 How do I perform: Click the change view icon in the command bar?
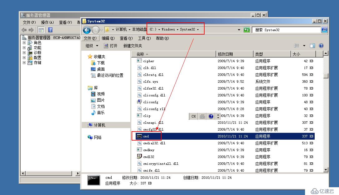[x=296, y=45]
